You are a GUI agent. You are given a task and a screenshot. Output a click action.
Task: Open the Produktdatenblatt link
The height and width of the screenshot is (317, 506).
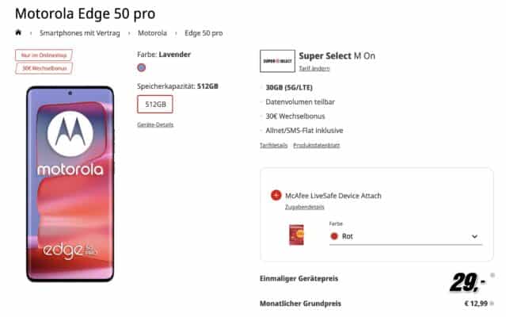pos(317,145)
